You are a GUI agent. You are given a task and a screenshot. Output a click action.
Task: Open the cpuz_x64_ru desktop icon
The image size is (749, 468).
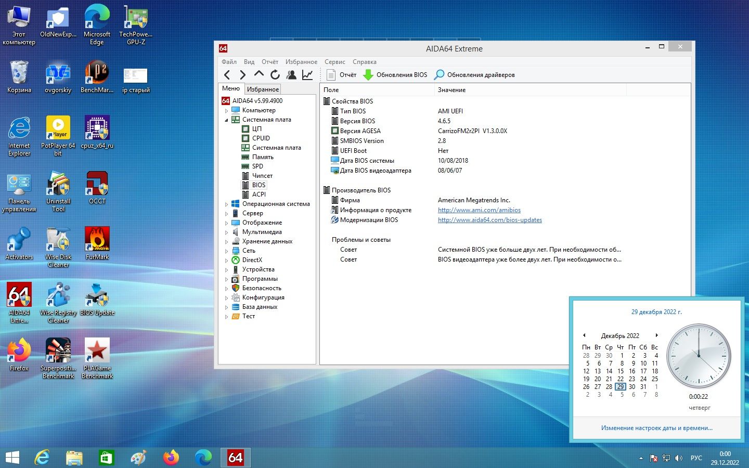(x=97, y=132)
